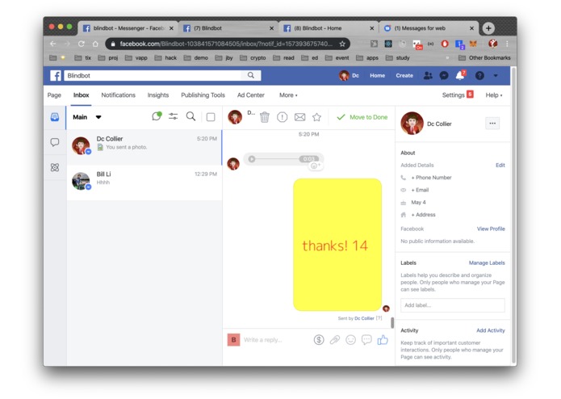Reload the page in Chrome
Viewport: 561px width, 399px height.
(82, 44)
